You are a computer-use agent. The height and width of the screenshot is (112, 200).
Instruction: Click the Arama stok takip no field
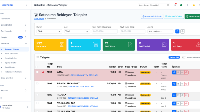[160, 31]
